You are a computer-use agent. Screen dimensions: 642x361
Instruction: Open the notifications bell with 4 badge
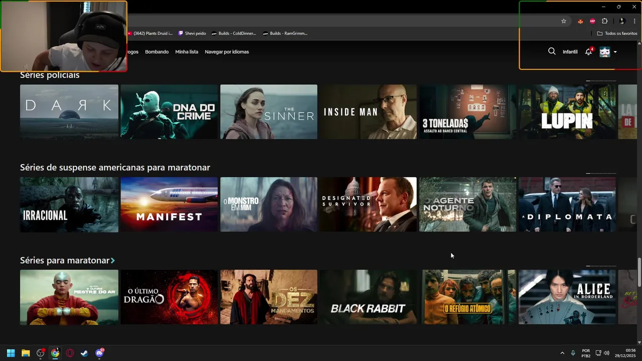click(x=589, y=52)
